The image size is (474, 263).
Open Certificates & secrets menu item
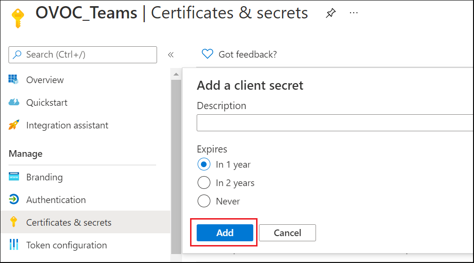69,222
